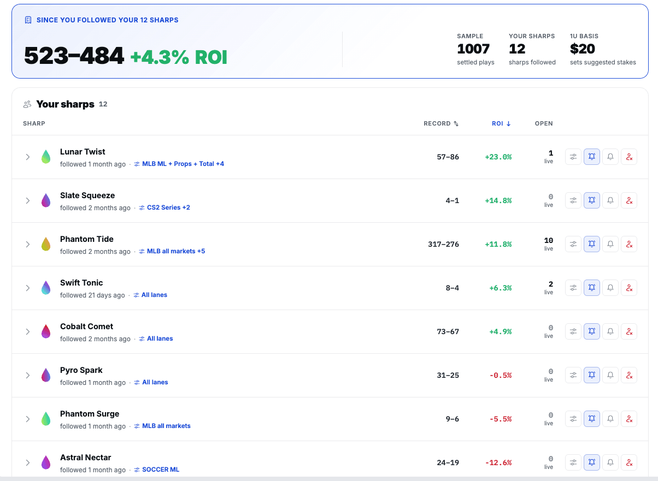Click the gray bell icon for Lunar Twist
Viewport: 658px width, 481px height.
pyautogui.click(x=610, y=157)
